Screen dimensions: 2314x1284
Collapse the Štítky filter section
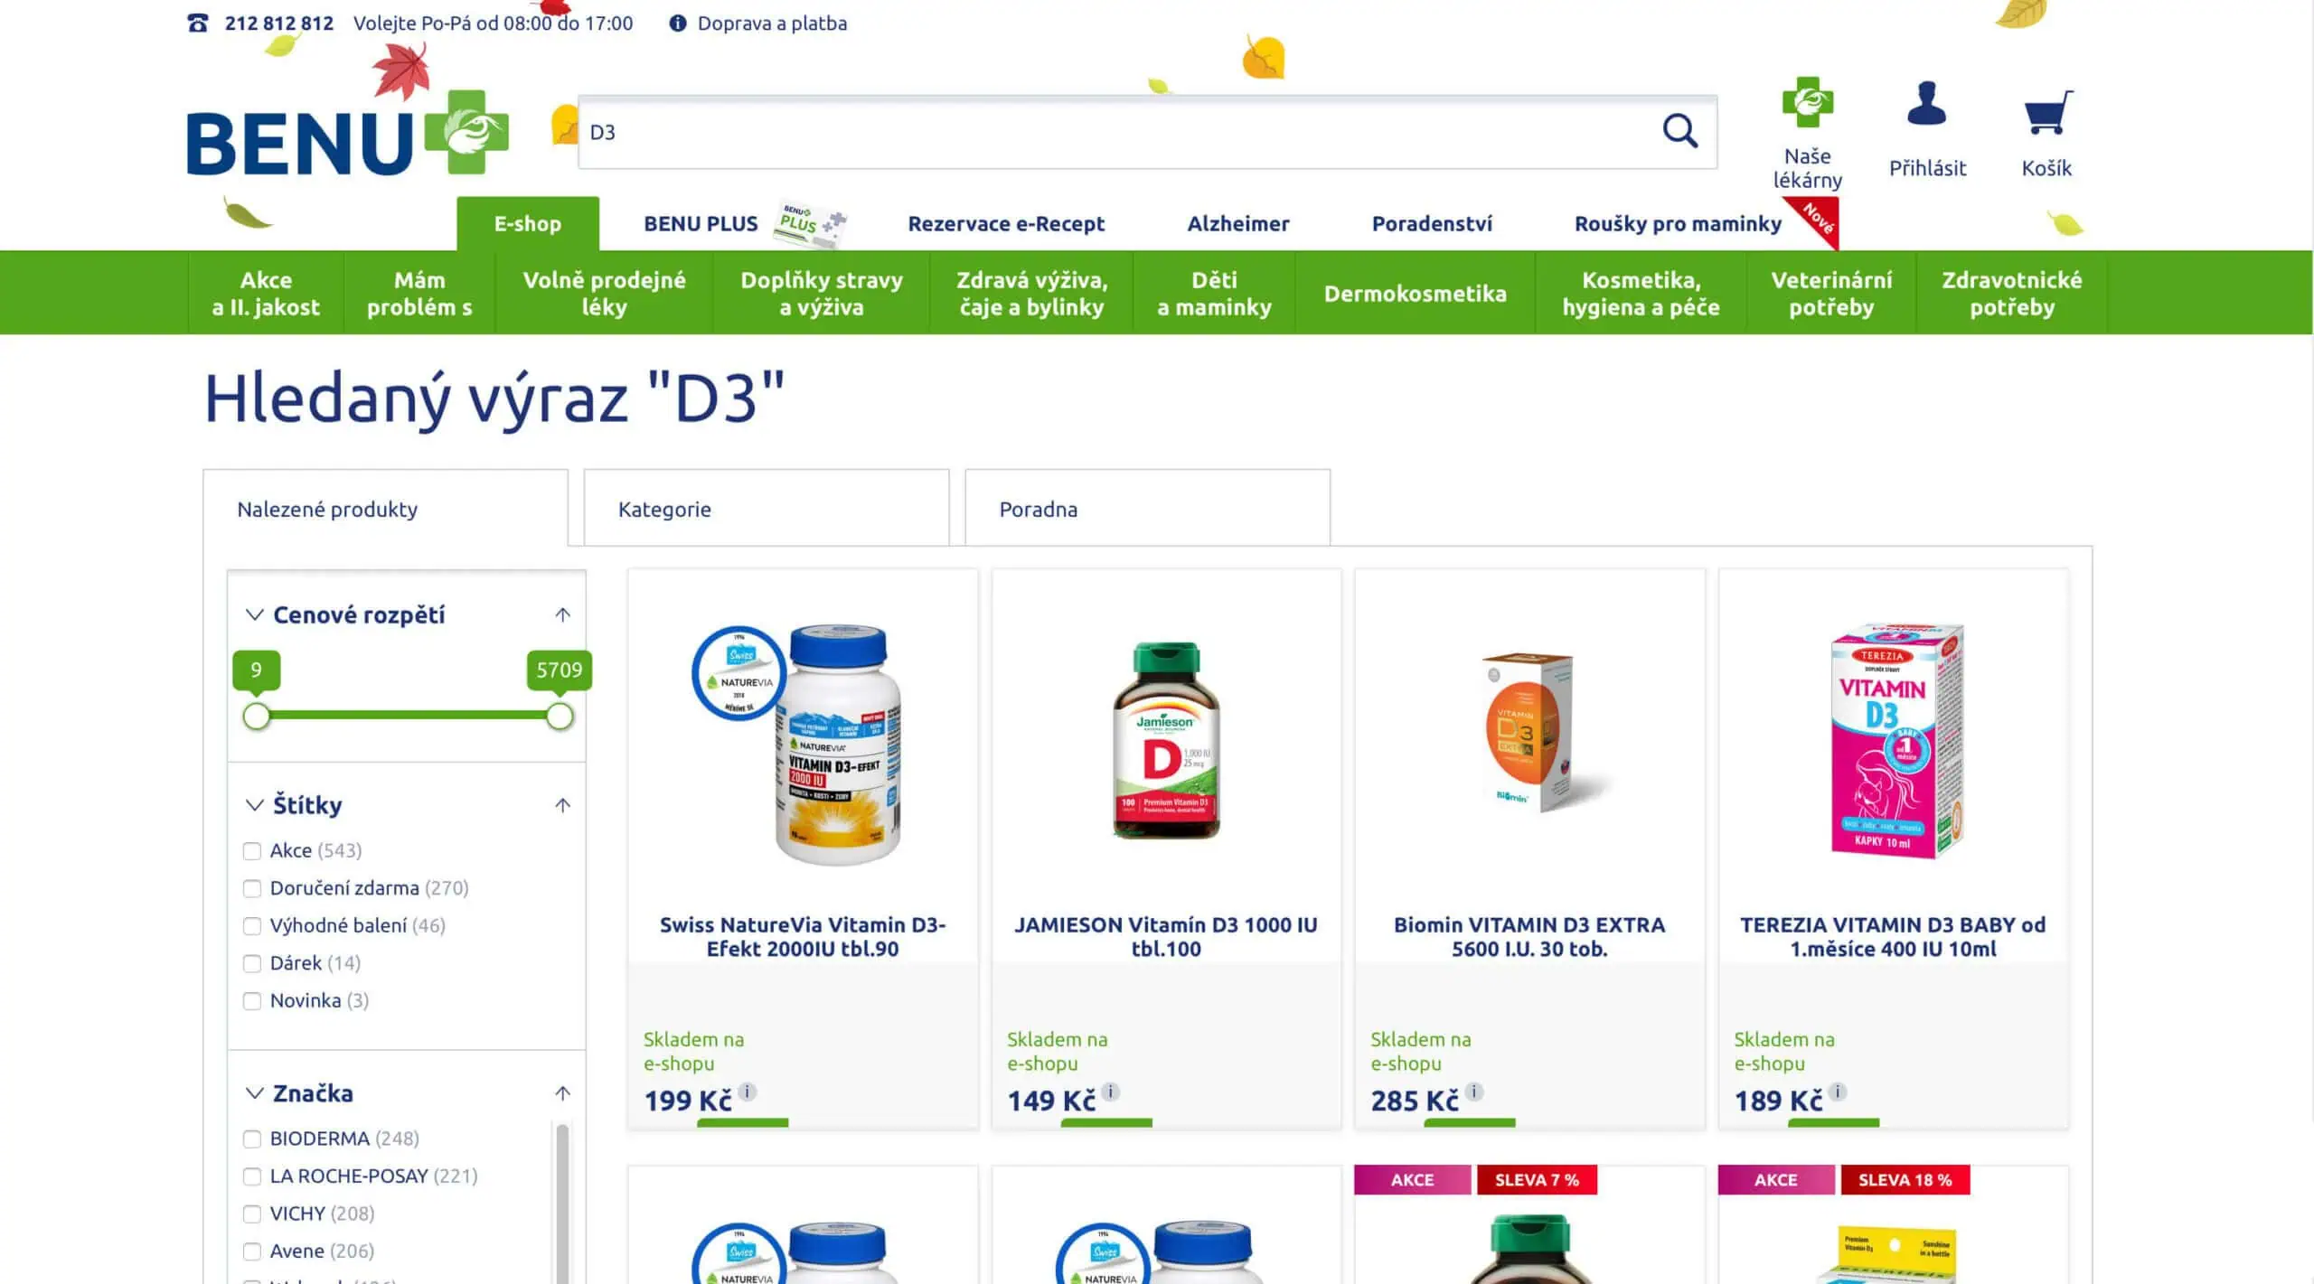tap(562, 804)
